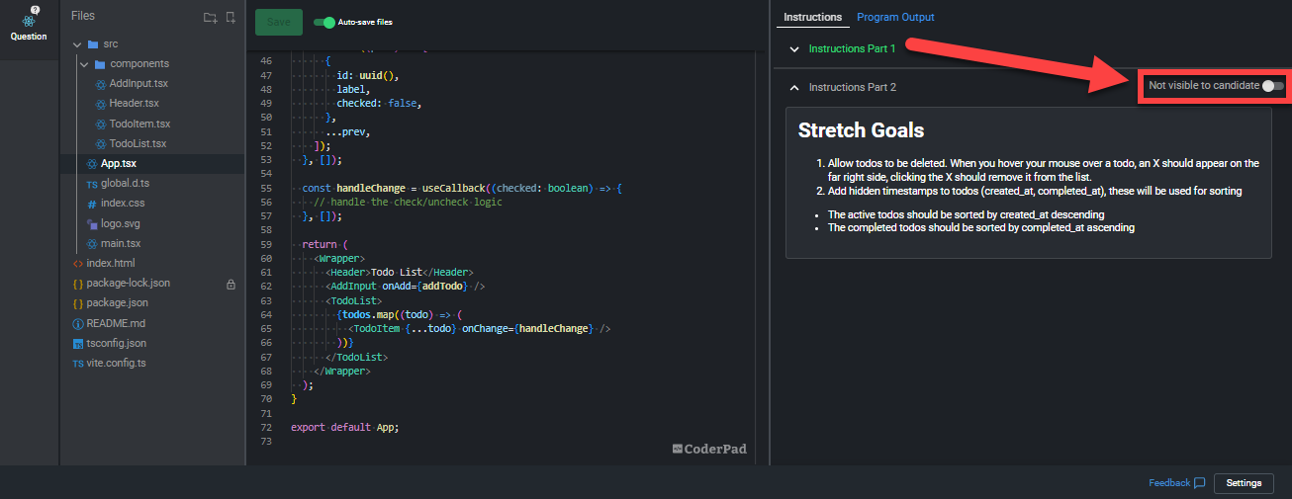Expand Instructions Part 1 section
Screen dimensions: 1292x499
coord(793,48)
